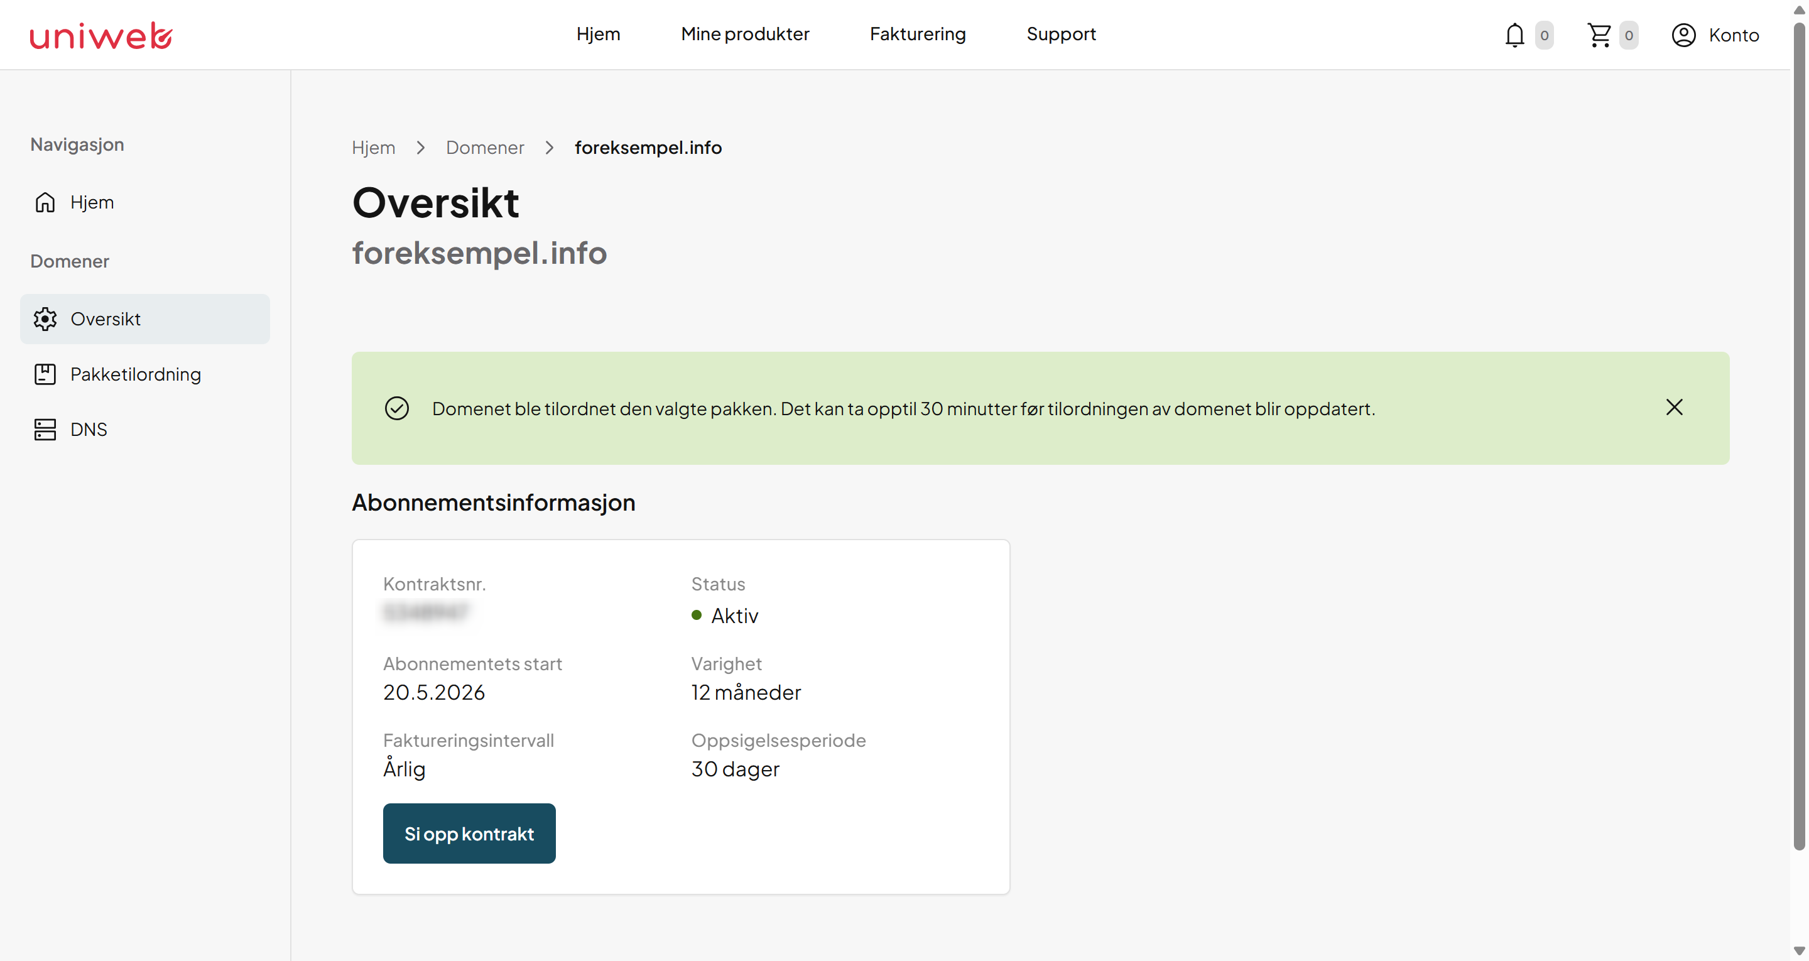Click the Aktiv status text

pos(734,616)
